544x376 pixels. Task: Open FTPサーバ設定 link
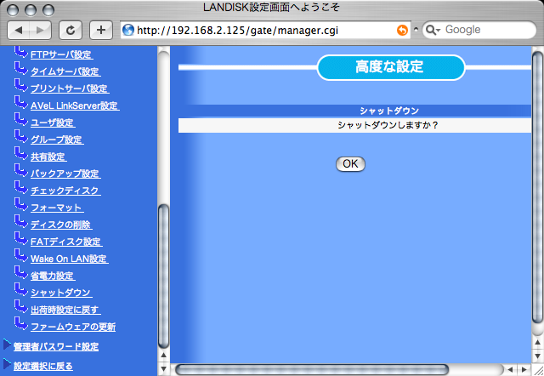click(61, 54)
